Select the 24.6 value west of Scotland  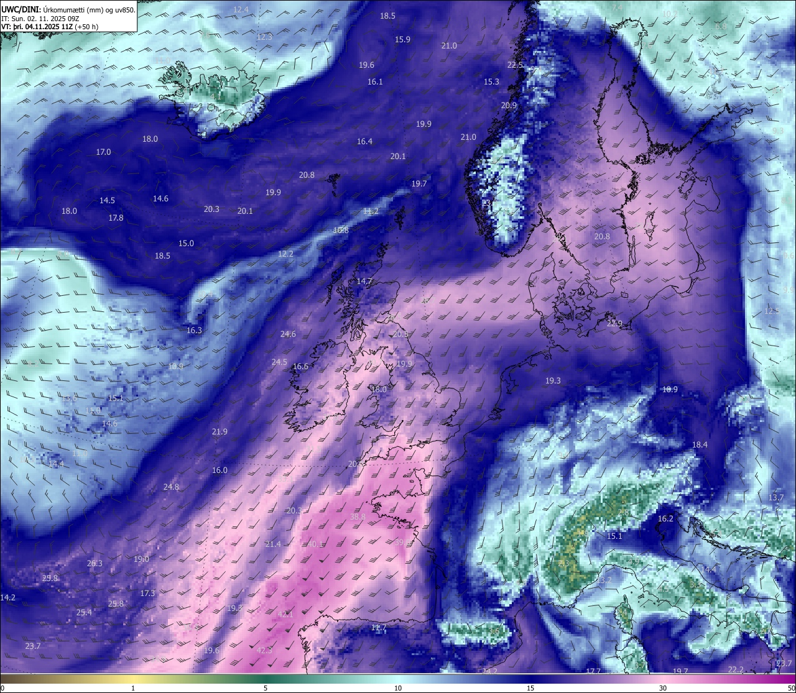(x=288, y=334)
